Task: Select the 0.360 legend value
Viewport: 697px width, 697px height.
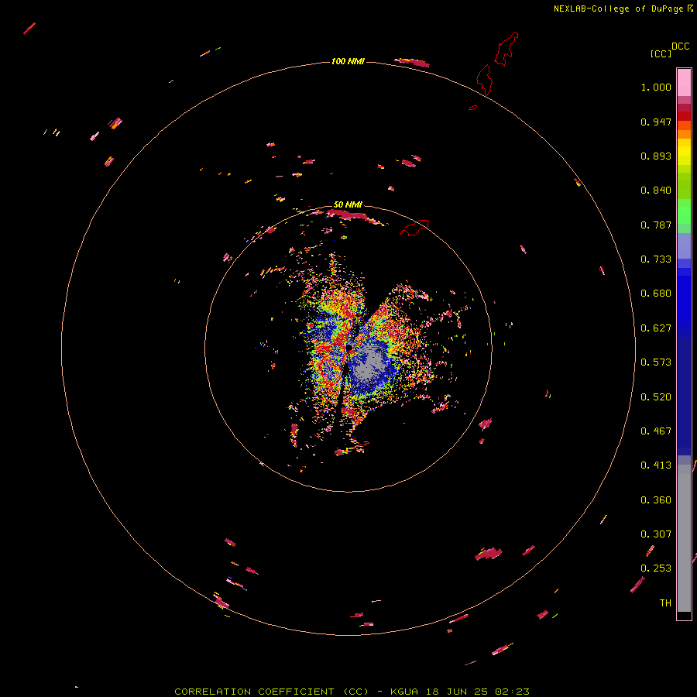Action: [656, 500]
